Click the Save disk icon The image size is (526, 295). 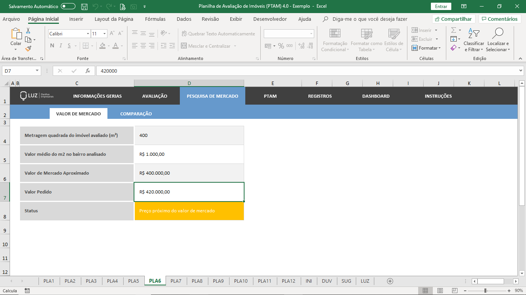tap(84, 7)
